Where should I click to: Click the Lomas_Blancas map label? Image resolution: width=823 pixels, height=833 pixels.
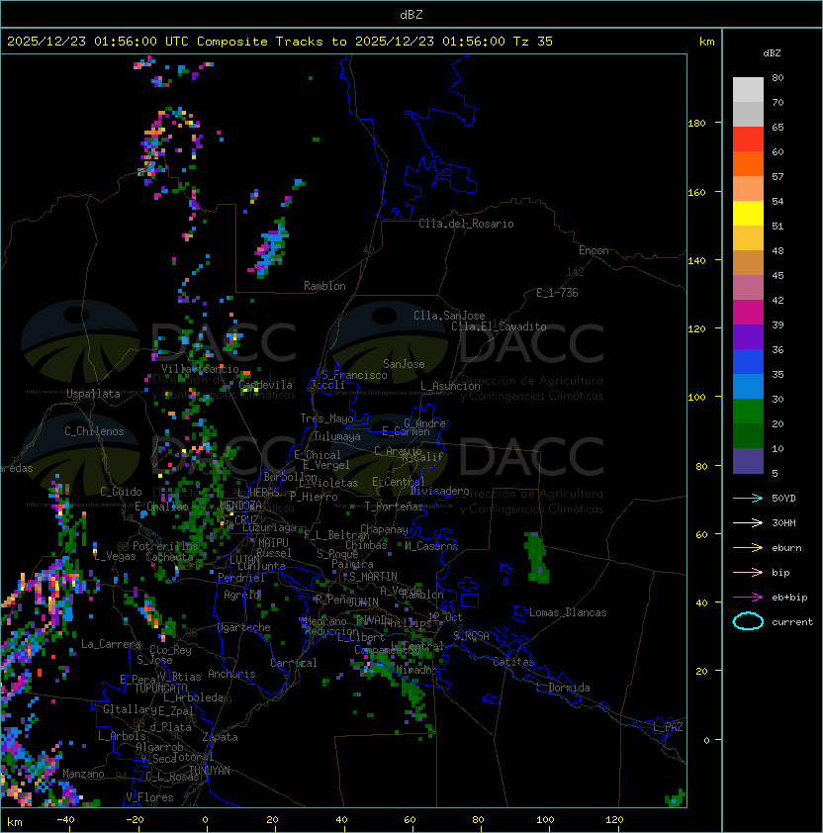point(568,612)
